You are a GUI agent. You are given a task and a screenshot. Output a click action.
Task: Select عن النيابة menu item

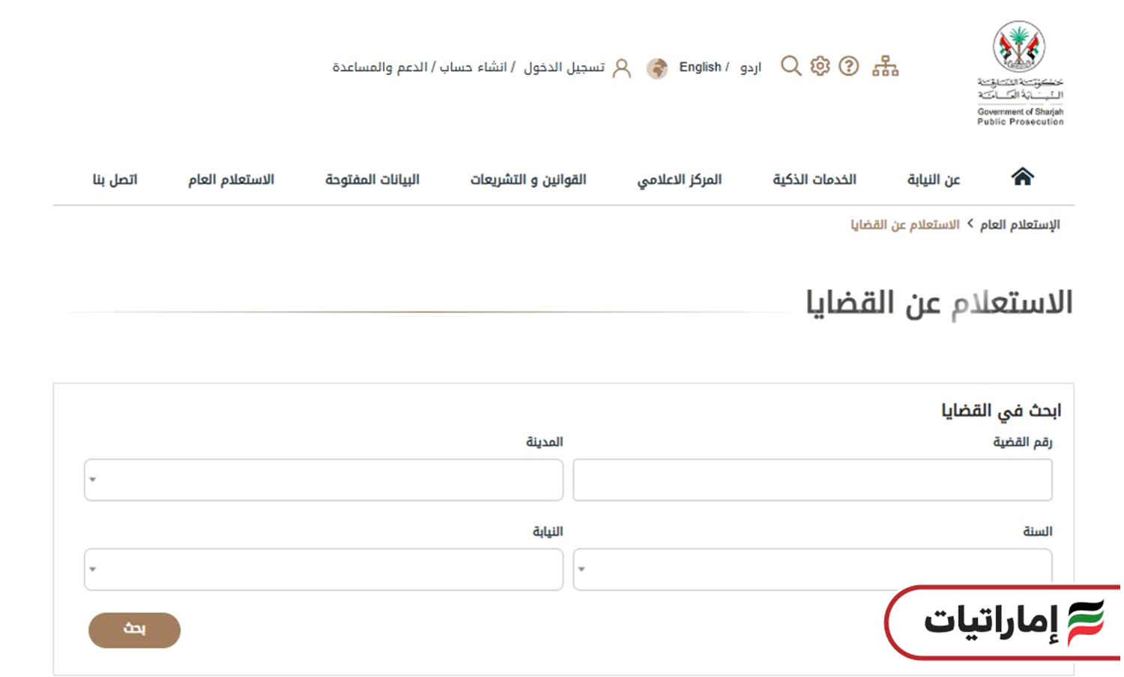(933, 179)
